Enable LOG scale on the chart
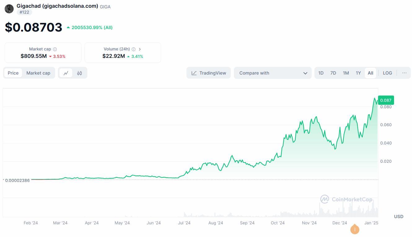The image size is (412, 237). pos(387,73)
